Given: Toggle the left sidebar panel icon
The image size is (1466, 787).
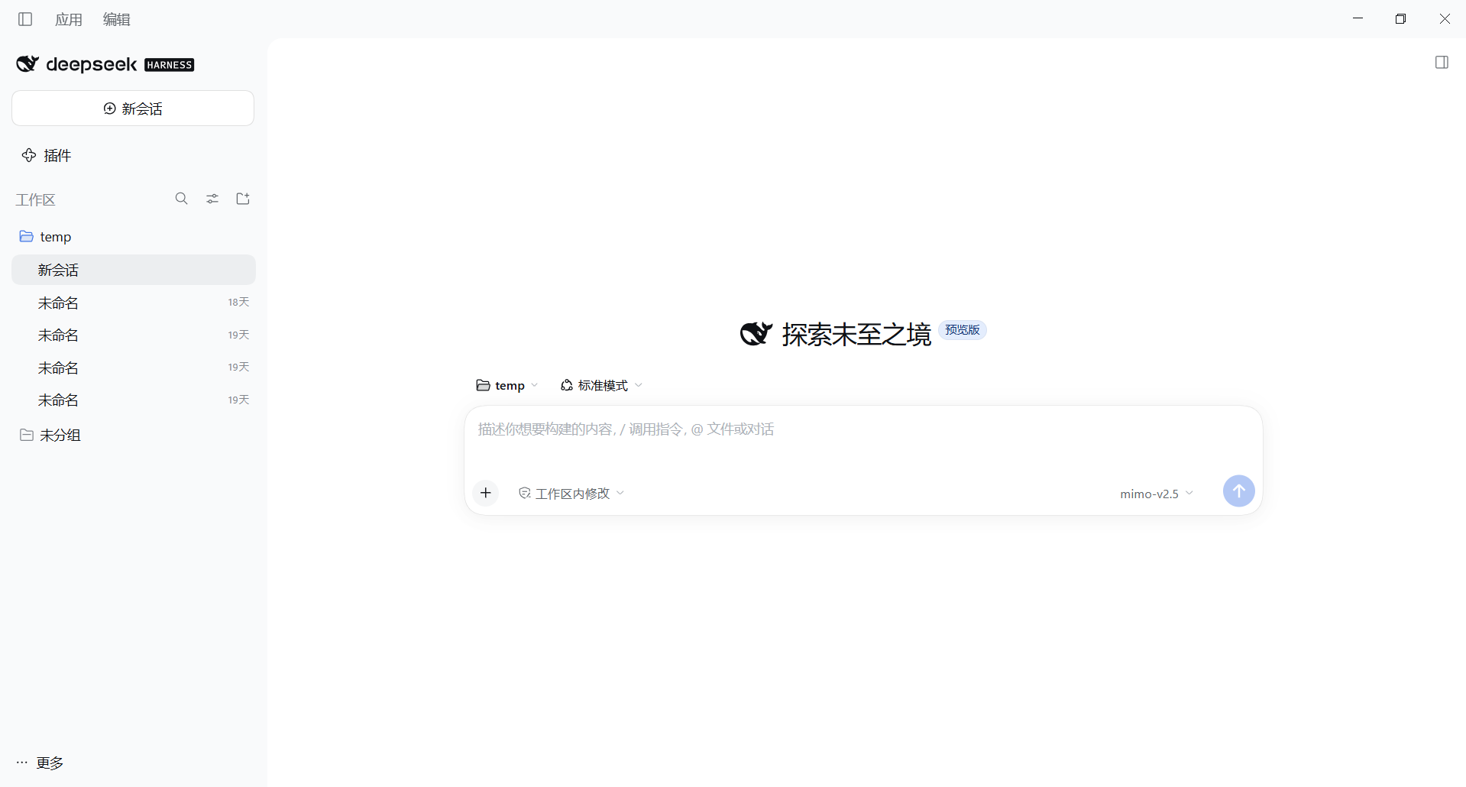Looking at the screenshot, I should [x=25, y=19].
